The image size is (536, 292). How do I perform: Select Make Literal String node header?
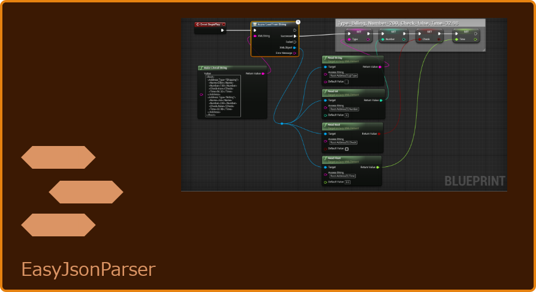tap(233, 68)
